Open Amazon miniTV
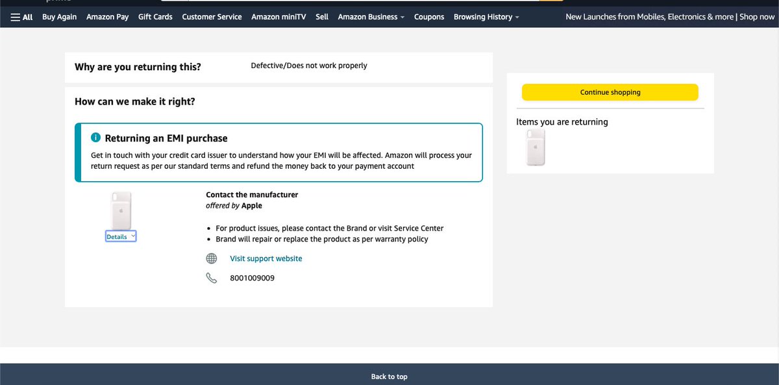 click(x=279, y=17)
